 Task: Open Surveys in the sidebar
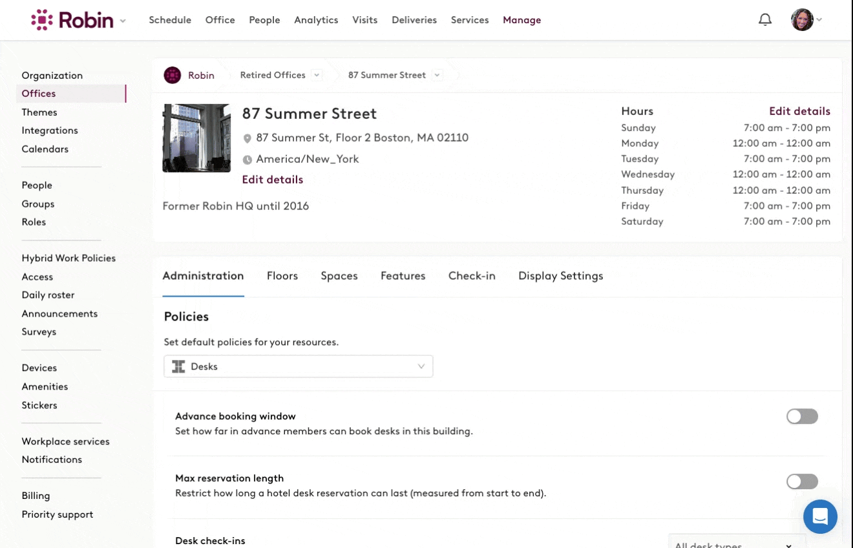click(x=39, y=332)
